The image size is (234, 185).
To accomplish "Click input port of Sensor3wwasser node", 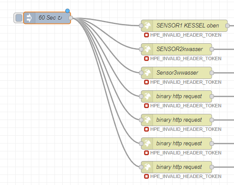I will tap(141, 73).
